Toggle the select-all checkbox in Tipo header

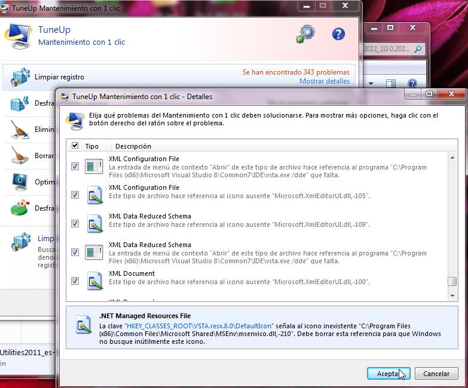[x=75, y=146]
